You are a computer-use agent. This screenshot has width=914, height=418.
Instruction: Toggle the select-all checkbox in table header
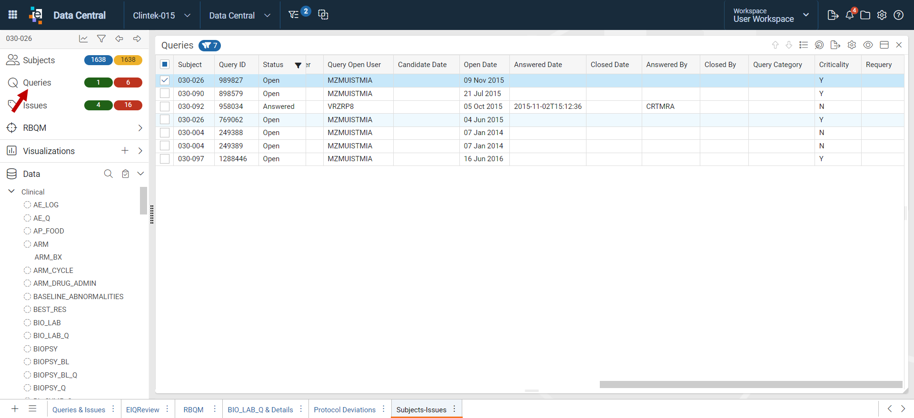pyautogui.click(x=165, y=64)
